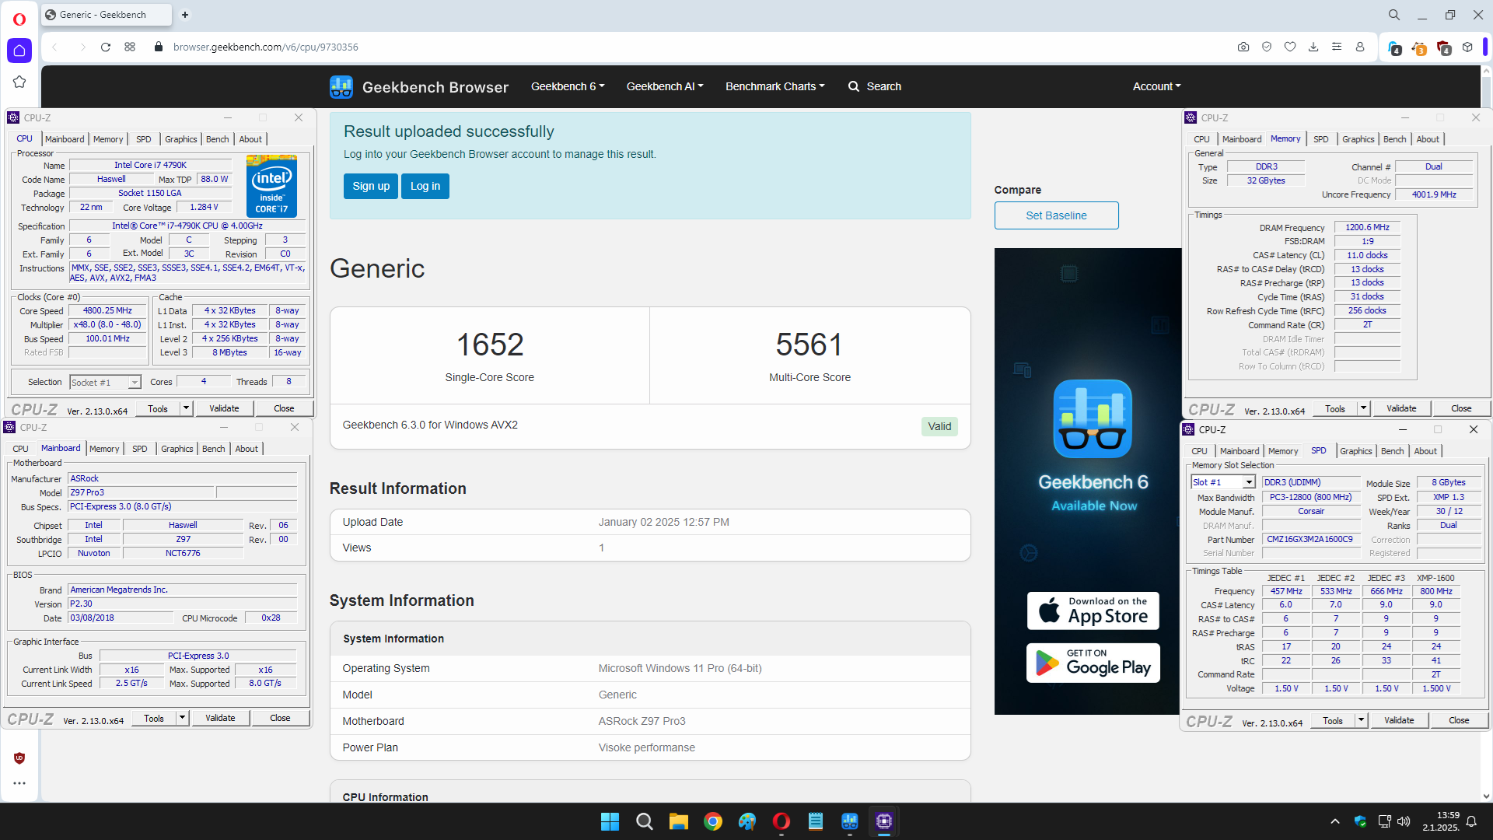
Task: Open Windows Start menu
Action: (x=610, y=821)
